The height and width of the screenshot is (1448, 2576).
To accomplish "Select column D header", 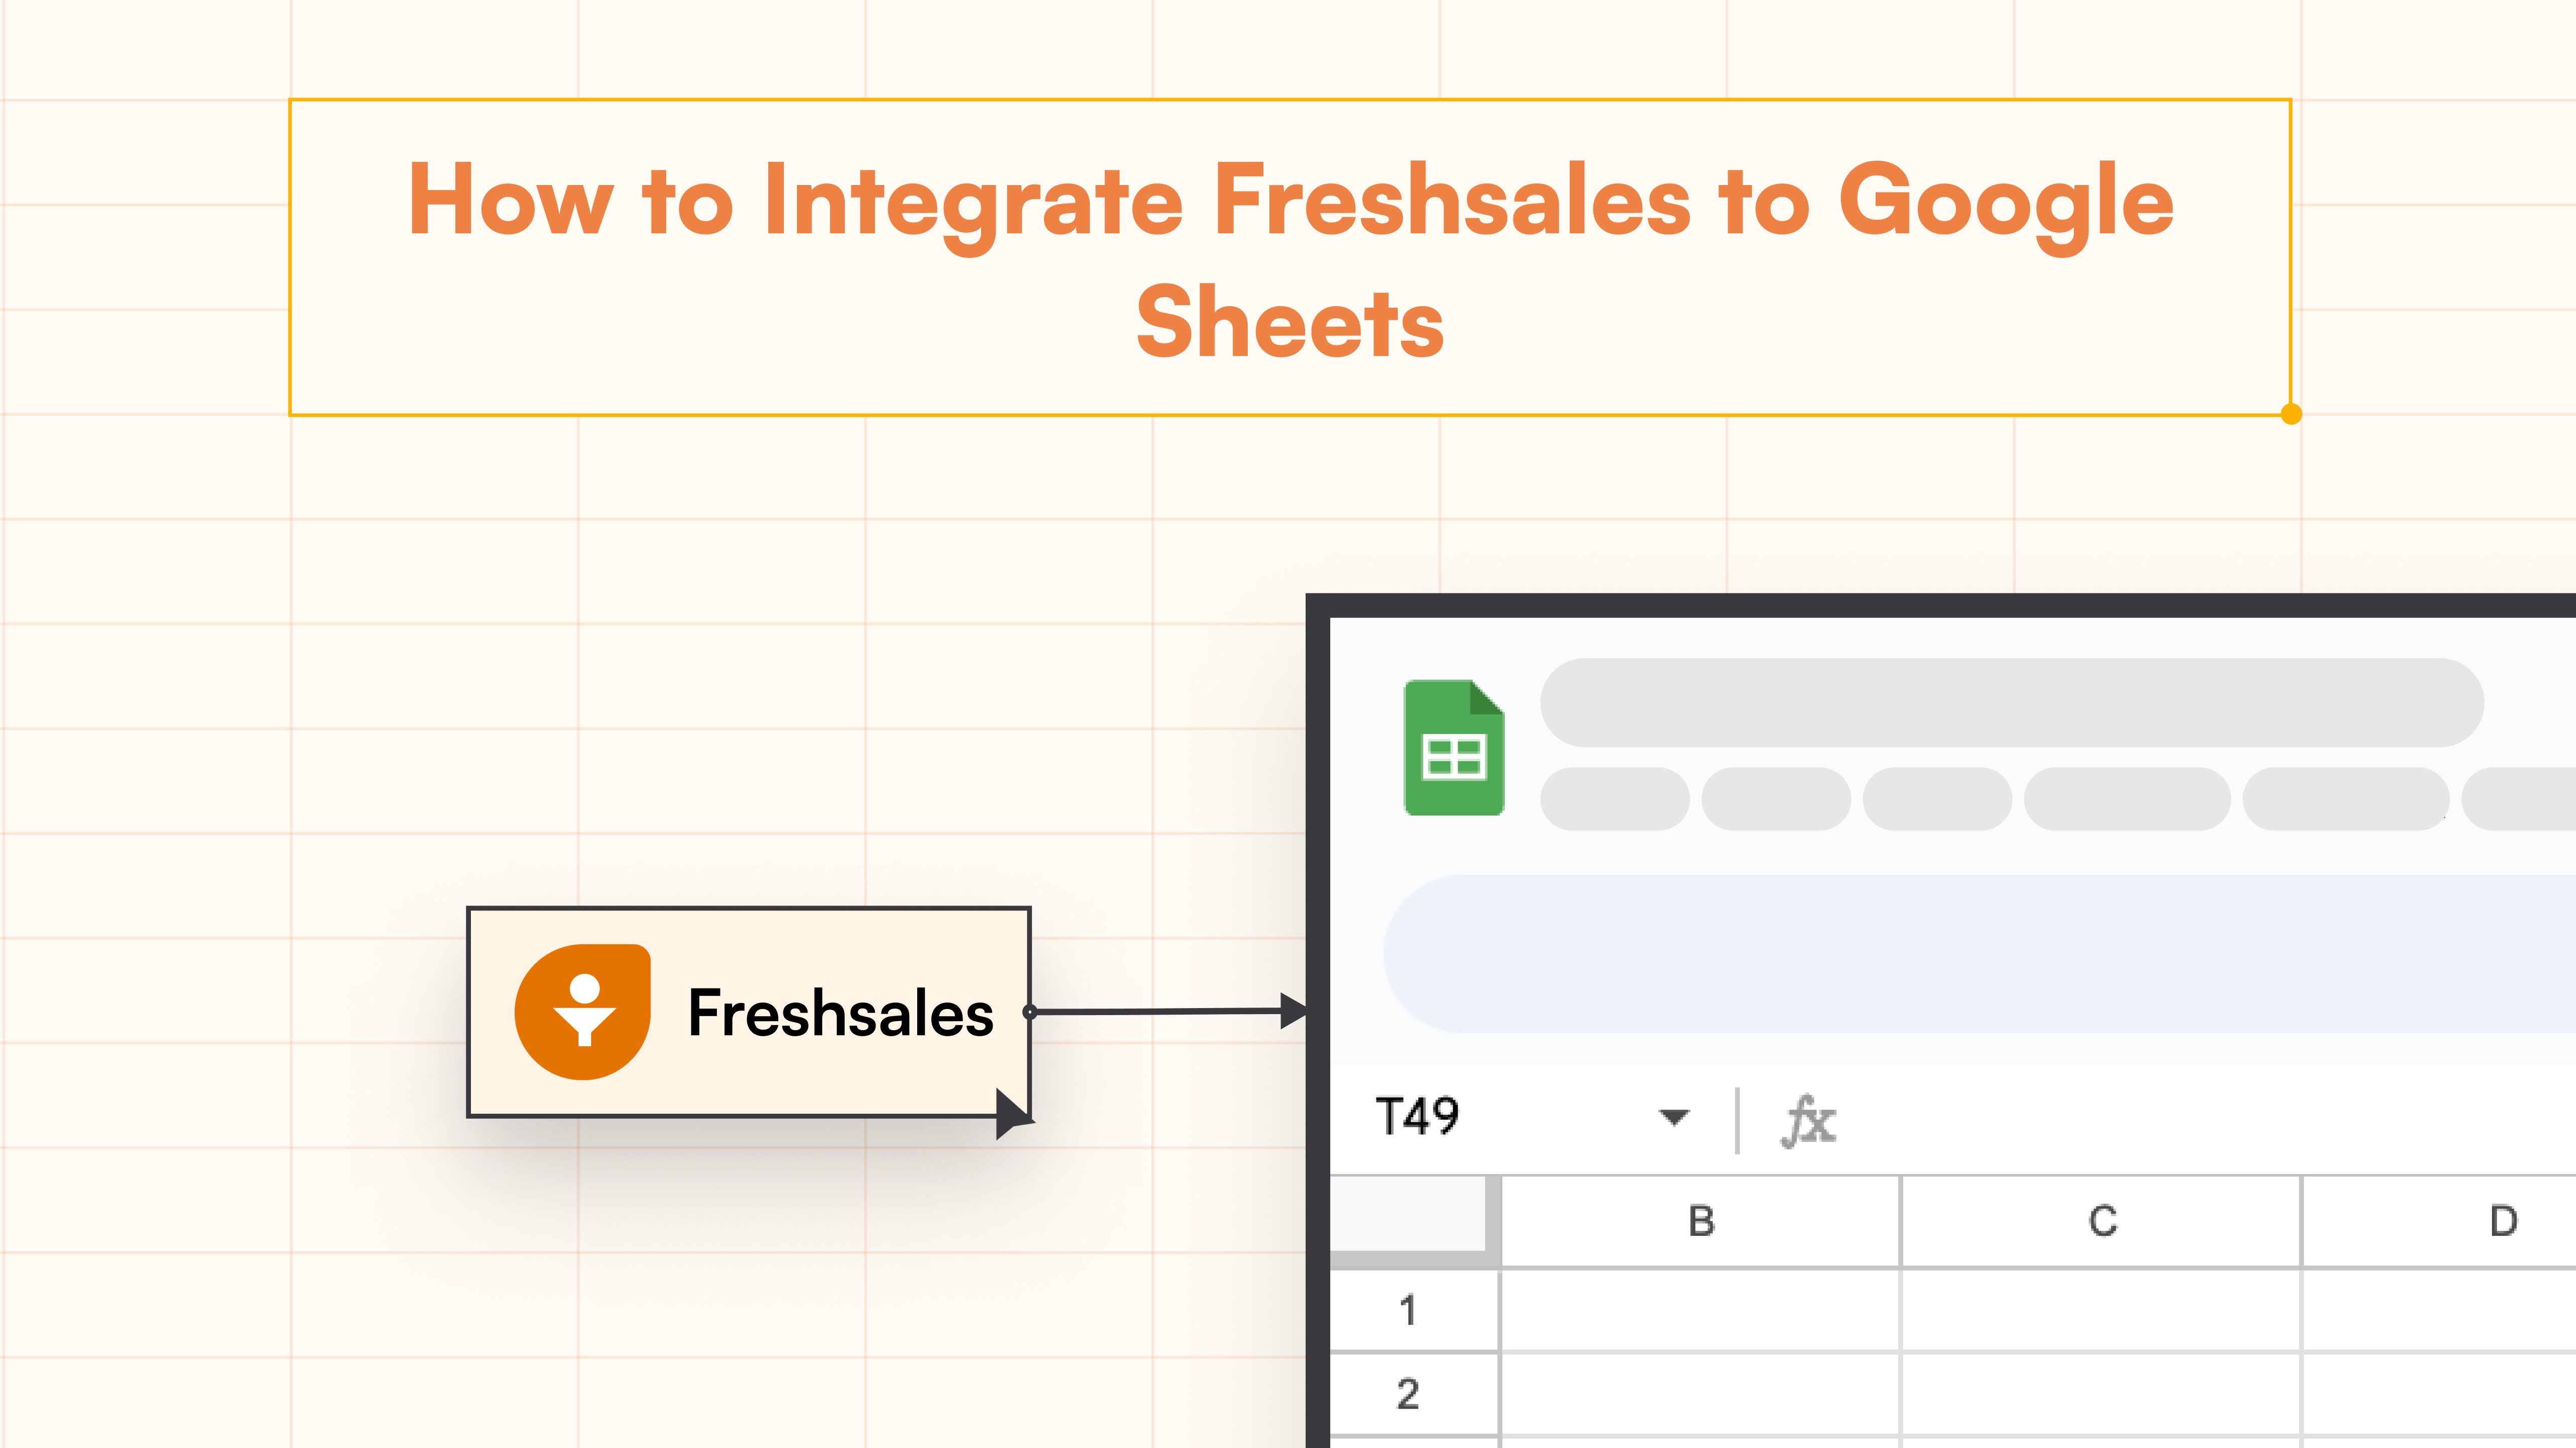I will (x=2500, y=1220).
